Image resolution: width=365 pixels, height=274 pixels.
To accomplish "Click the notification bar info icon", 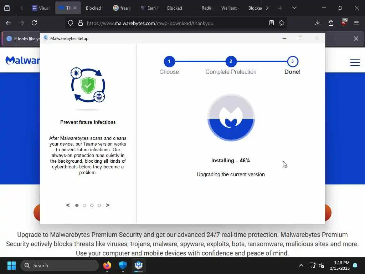I will tap(9, 39).
